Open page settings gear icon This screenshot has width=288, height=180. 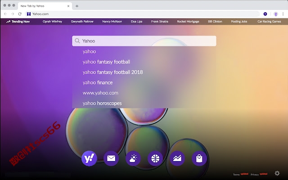coord(277,173)
